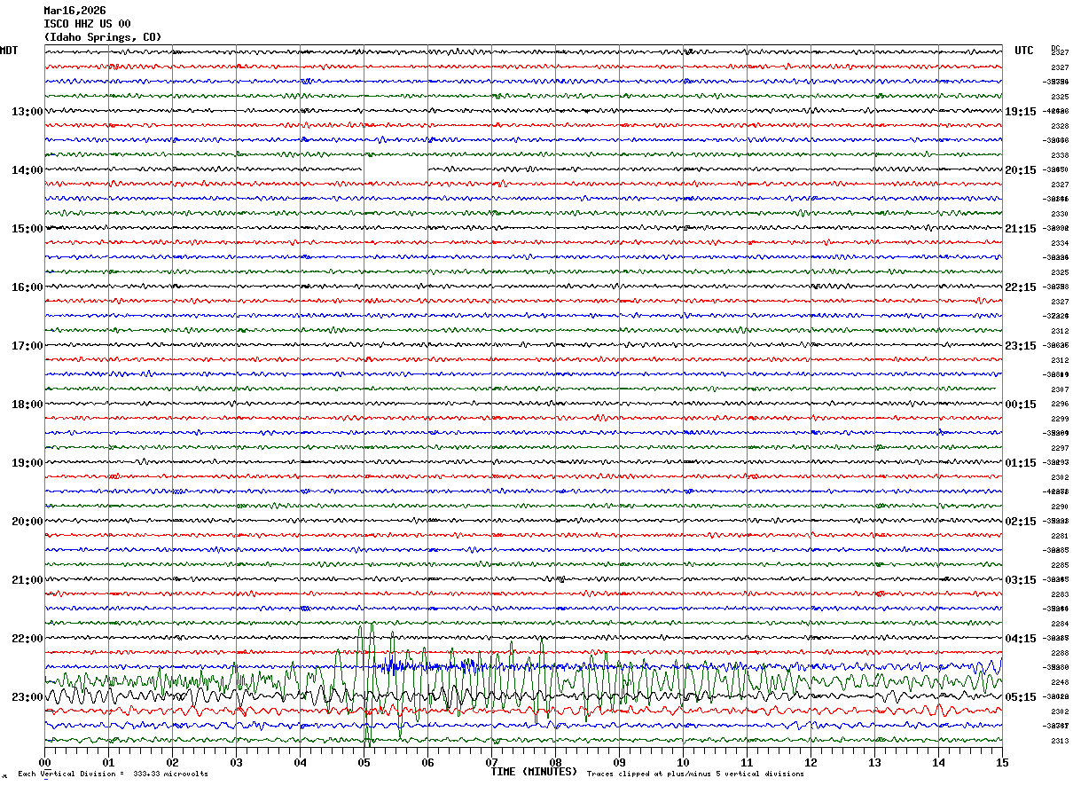Click the 18:00 MDT time label

point(27,405)
